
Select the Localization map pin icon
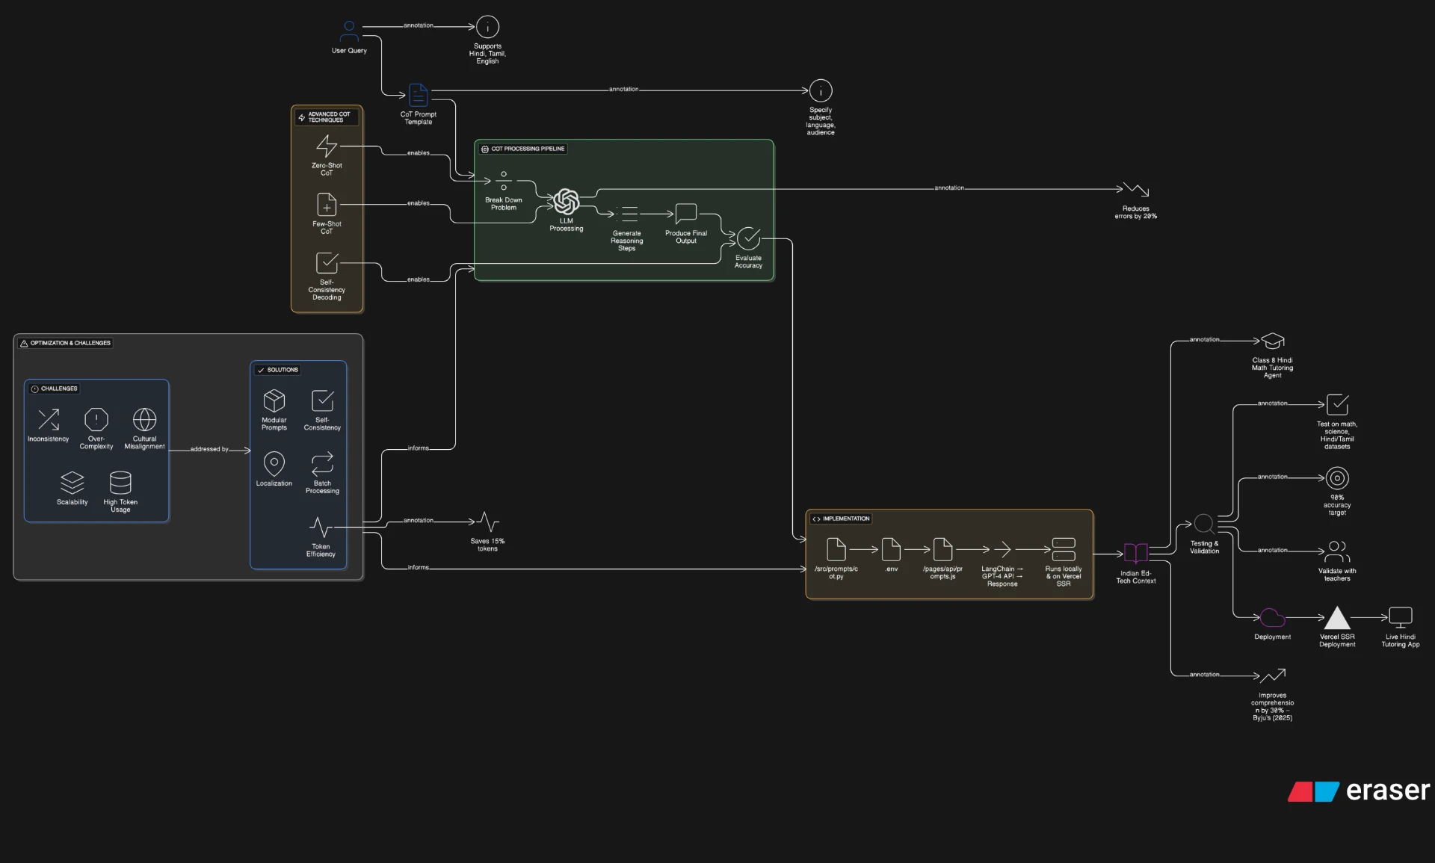pyautogui.click(x=274, y=464)
